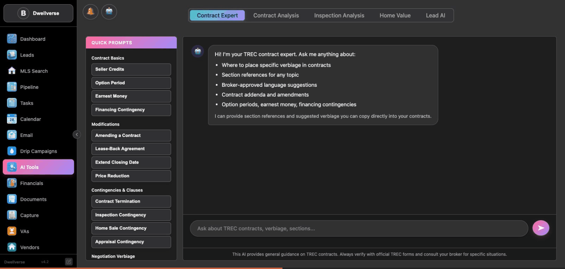Open the Home Value tab
Viewport: 565px width, 269px height.
coord(395,15)
